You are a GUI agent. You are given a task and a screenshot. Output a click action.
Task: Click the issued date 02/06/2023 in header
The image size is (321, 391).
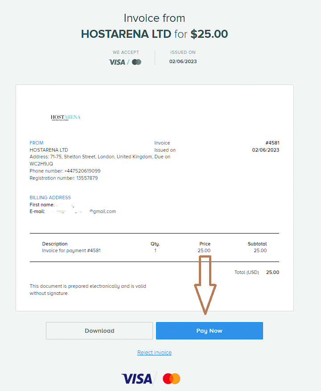tap(183, 61)
